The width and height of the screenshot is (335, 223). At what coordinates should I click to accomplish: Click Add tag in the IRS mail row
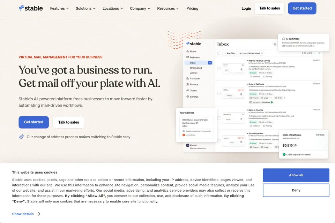[267, 77]
